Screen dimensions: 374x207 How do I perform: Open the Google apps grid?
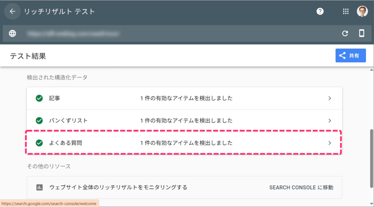[x=346, y=12]
